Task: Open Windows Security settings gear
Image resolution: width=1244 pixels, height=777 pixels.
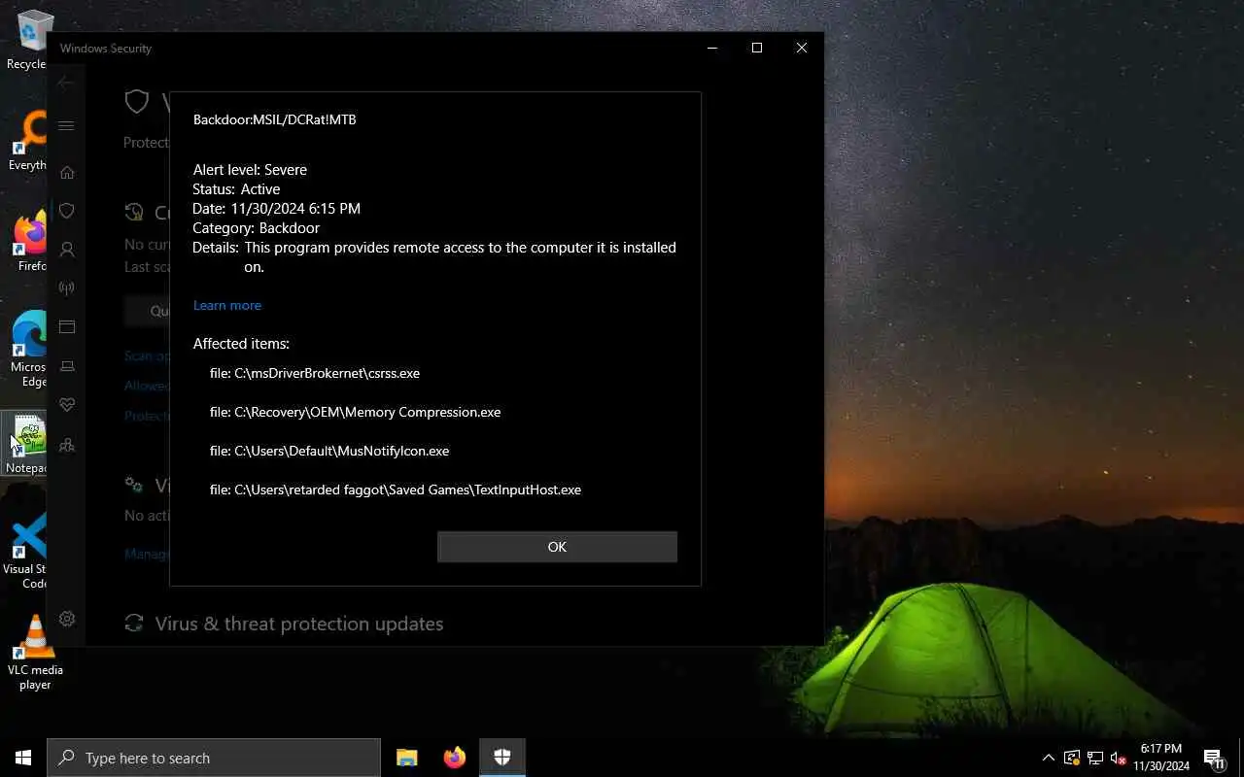Action: [x=67, y=619]
